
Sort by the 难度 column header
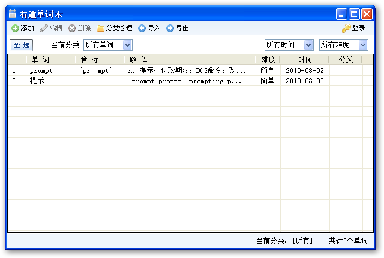coord(268,60)
